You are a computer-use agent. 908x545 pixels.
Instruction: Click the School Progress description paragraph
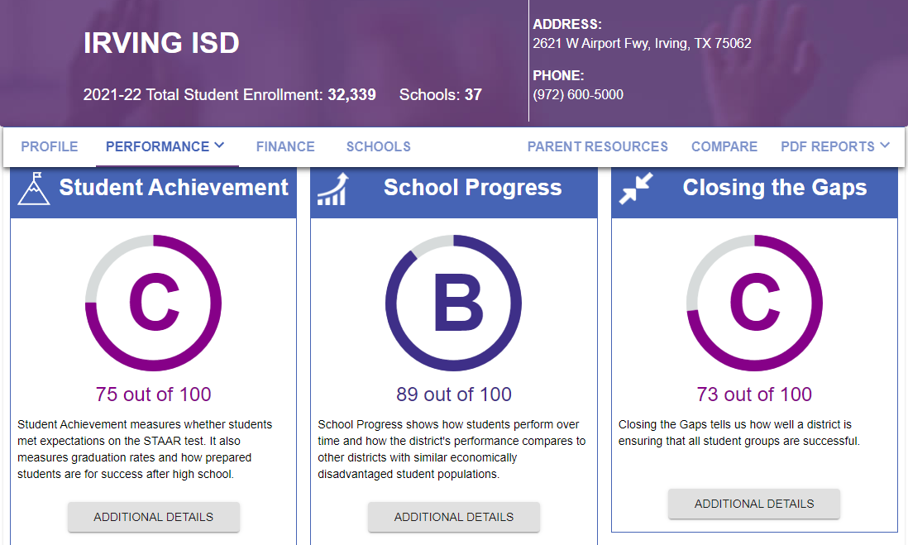[452, 449]
